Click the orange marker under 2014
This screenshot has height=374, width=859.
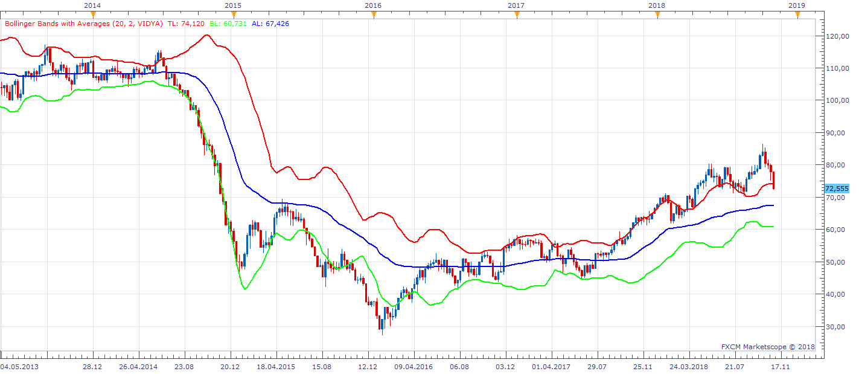[92, 15]
